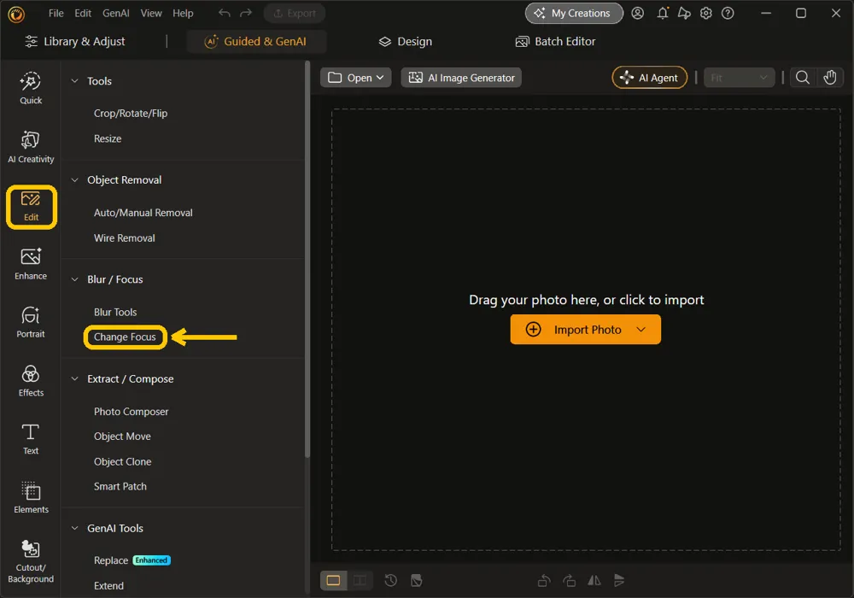
Task: Select Object Move tool
Action: [122, 437]
